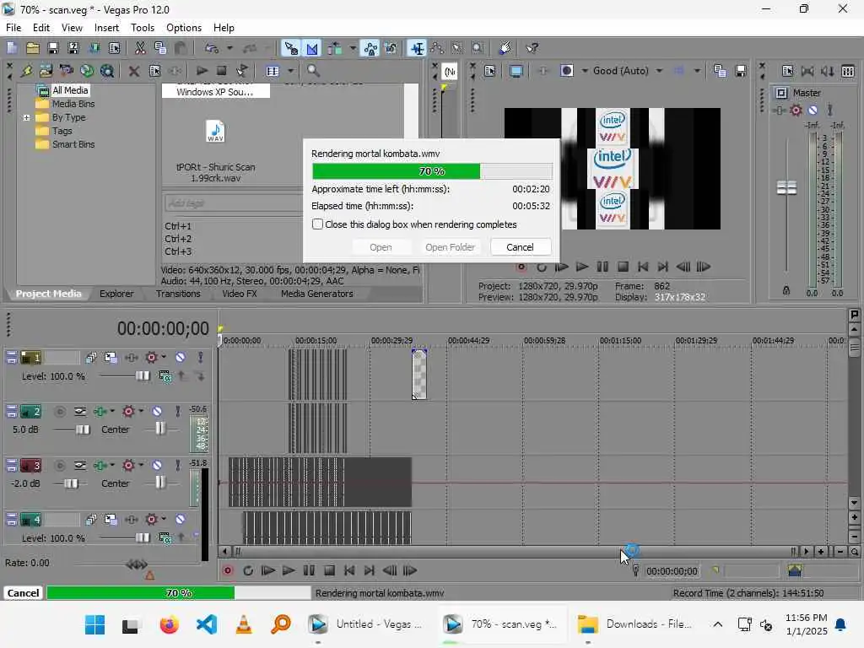Switch to the Explorer tab

click(116, 294)
